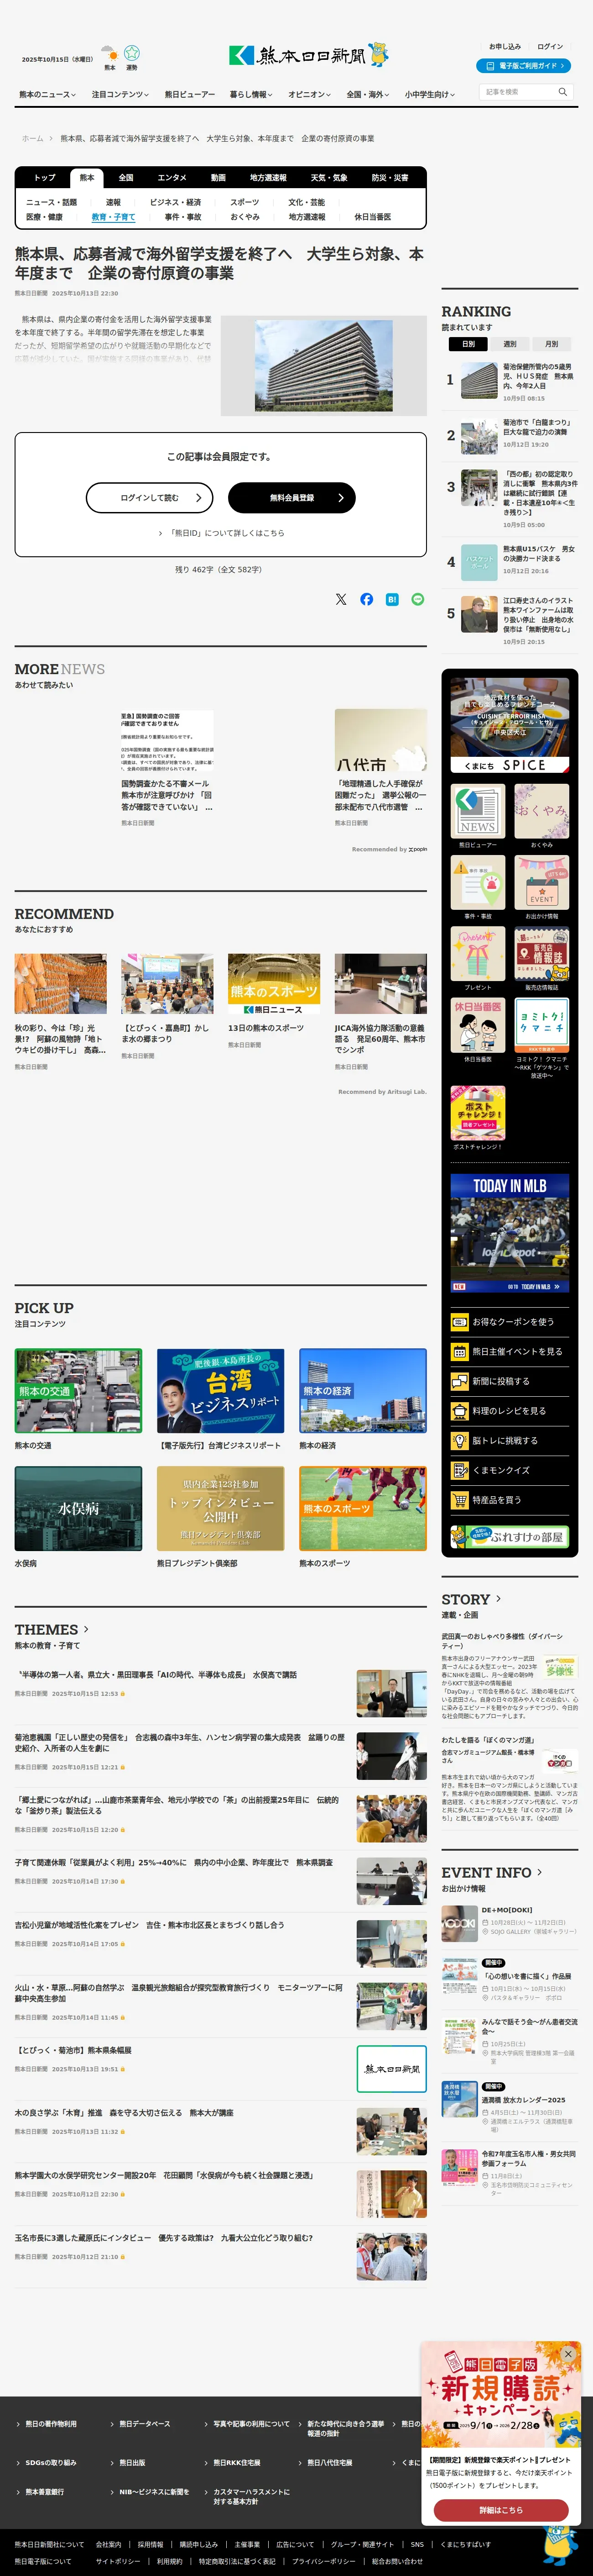Open the ヨミトク！クマニチ tile

coord(541,1025)
